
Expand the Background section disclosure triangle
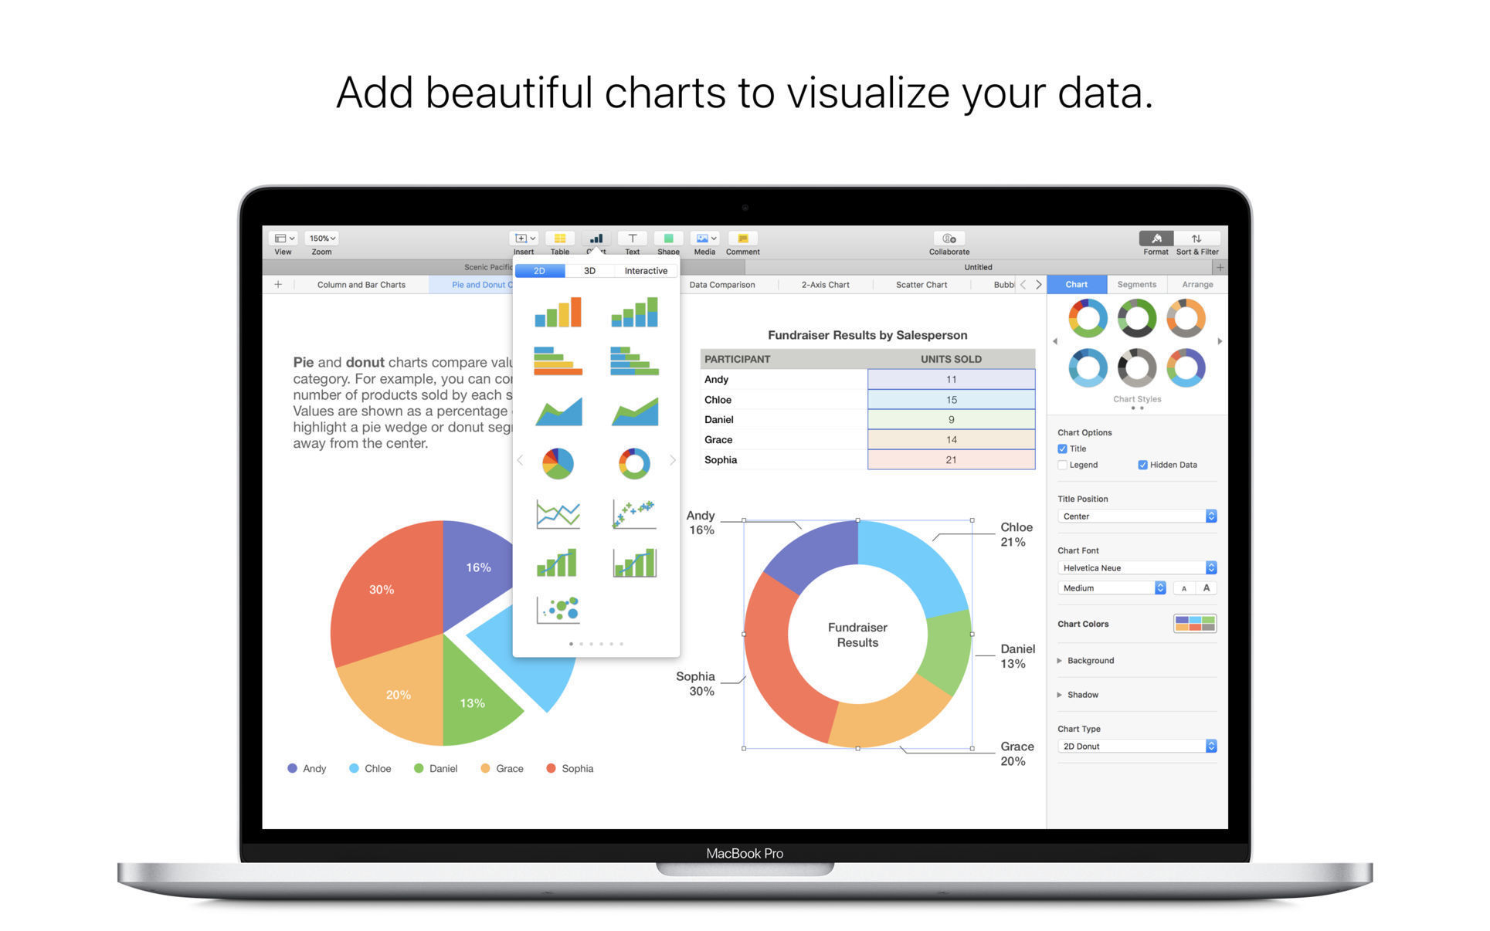point(1061,659)
